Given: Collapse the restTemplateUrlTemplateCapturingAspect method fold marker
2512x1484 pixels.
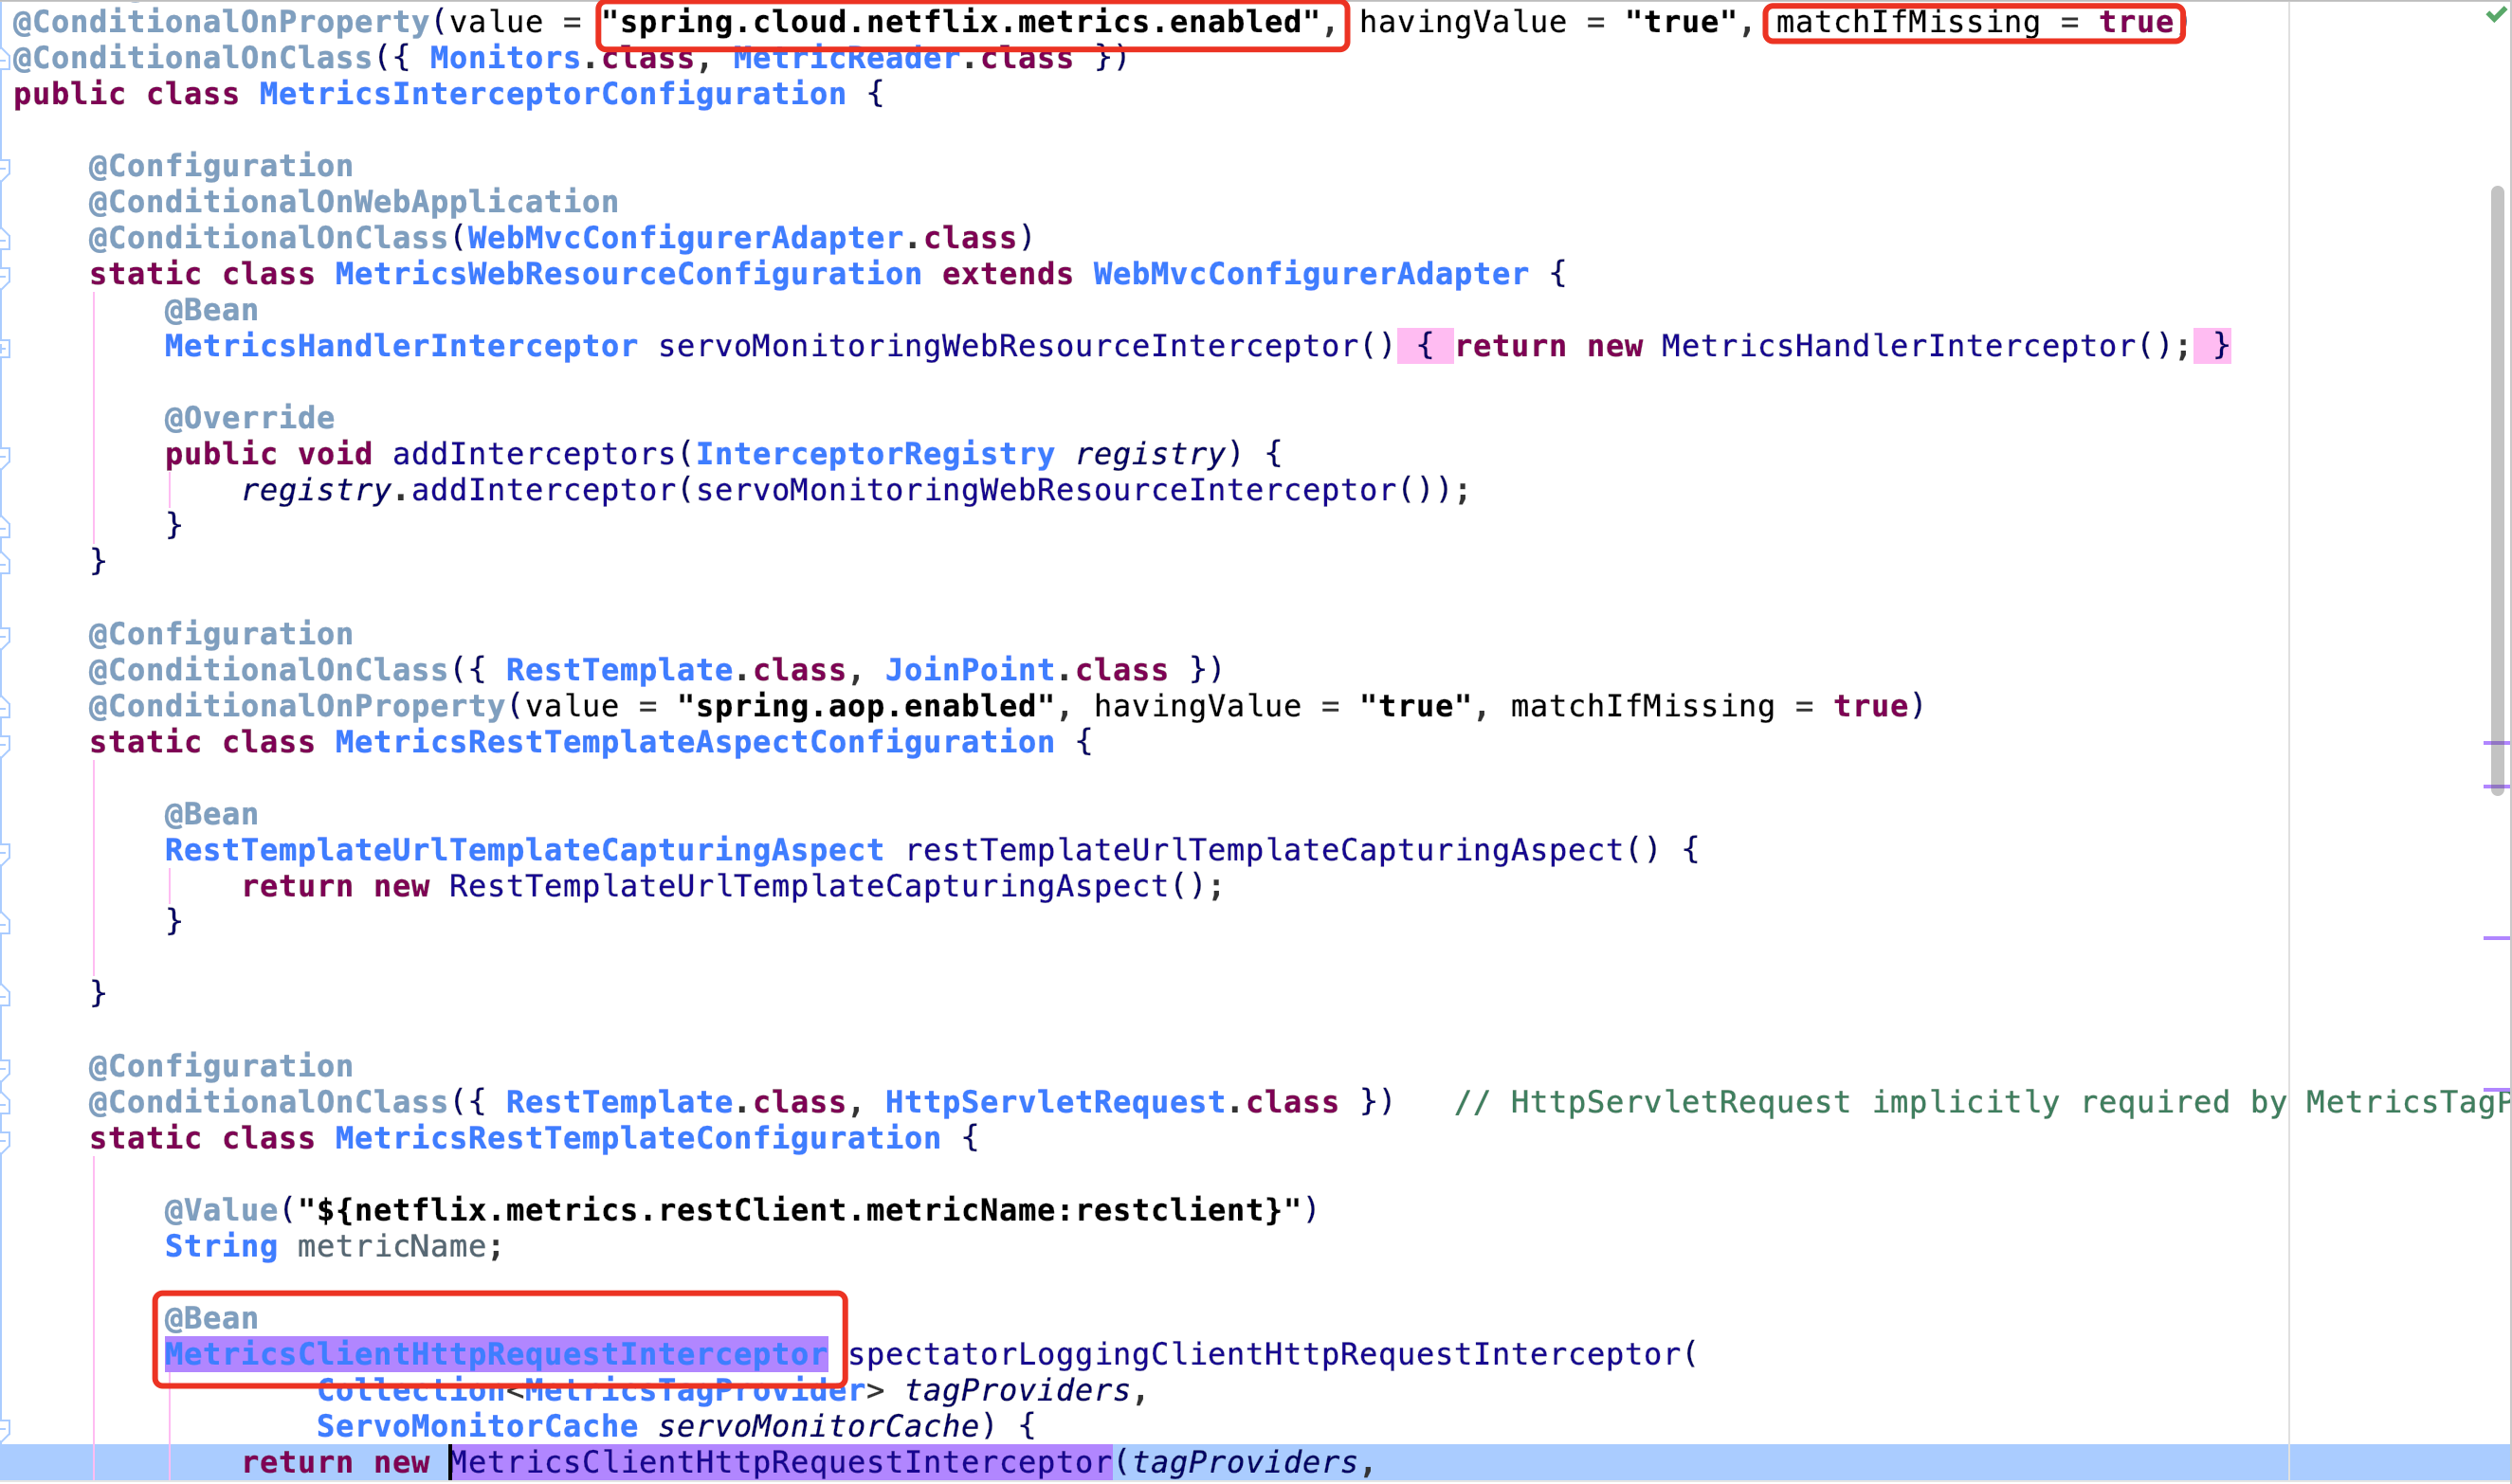Looking at the screenshot, I should click(5, 852).
